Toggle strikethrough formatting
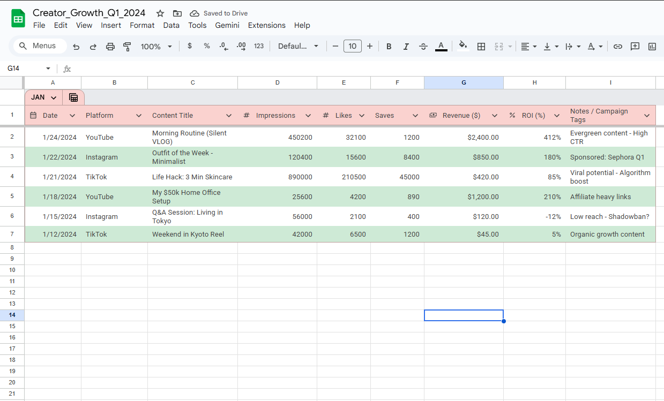 (423, 46)
